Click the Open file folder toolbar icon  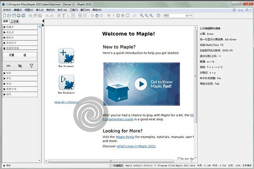point(9,16)
